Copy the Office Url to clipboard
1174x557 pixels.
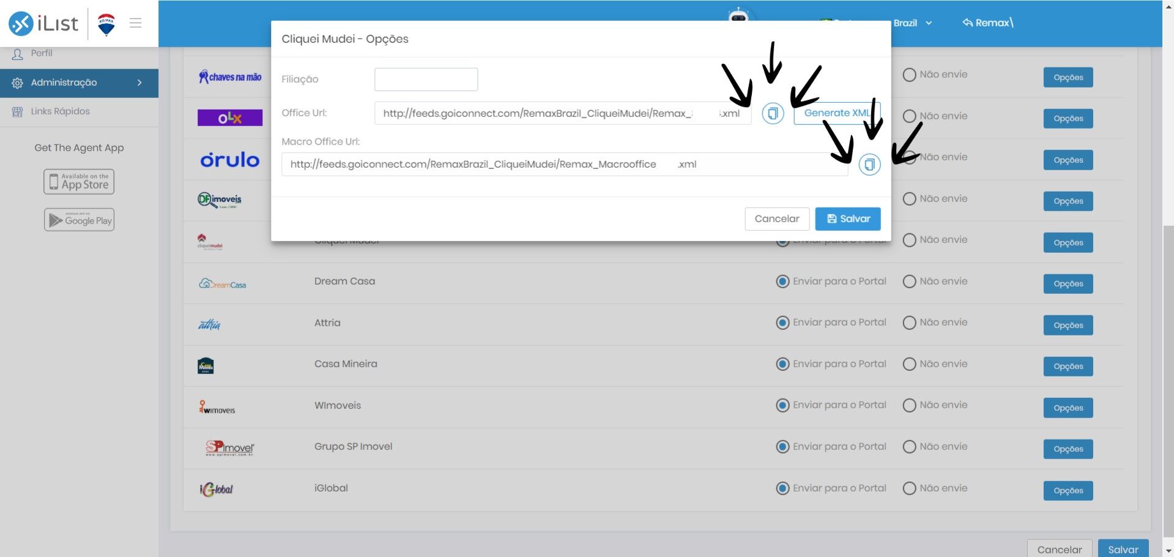(773, 113)
